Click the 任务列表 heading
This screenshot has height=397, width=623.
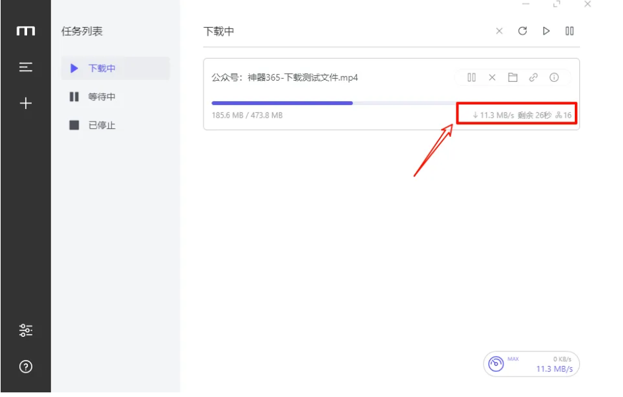(82, 32)
